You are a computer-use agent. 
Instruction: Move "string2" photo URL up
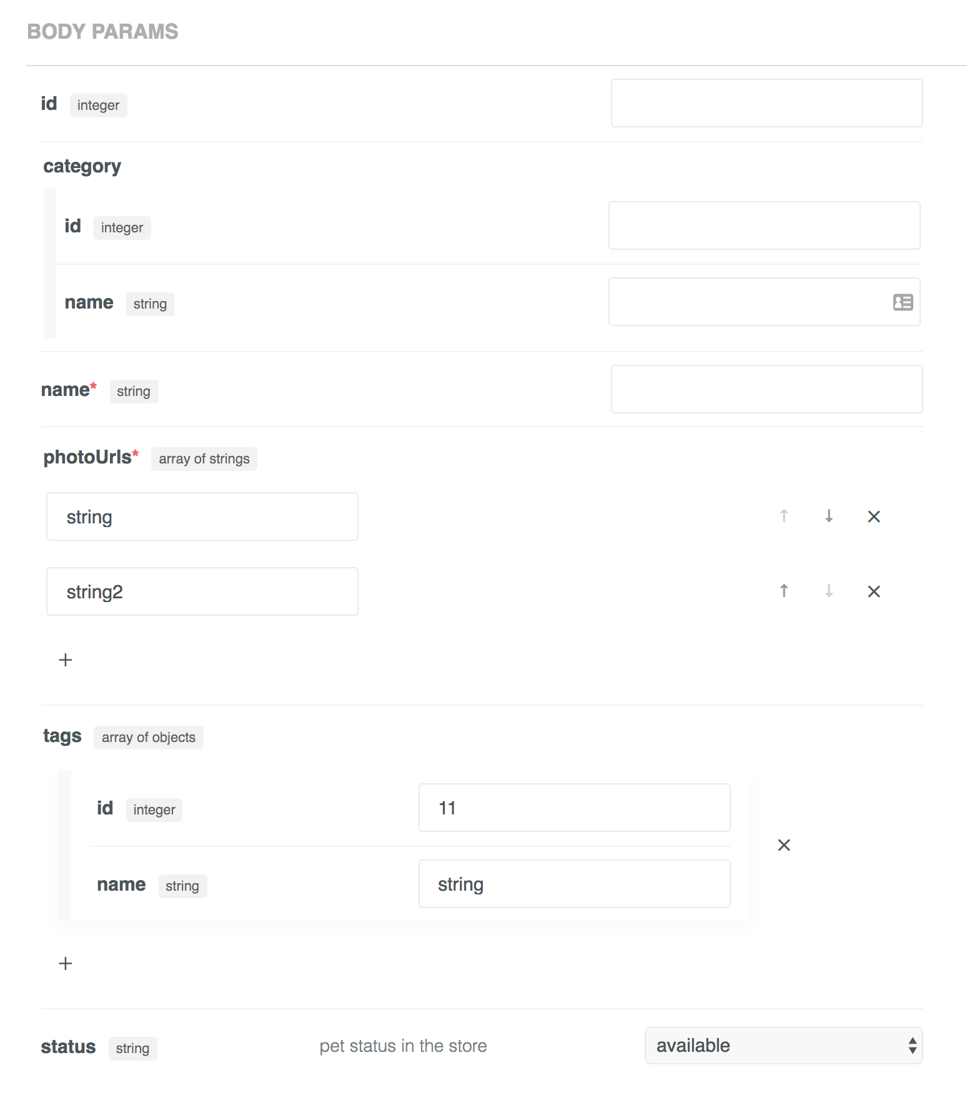point(783,591)
